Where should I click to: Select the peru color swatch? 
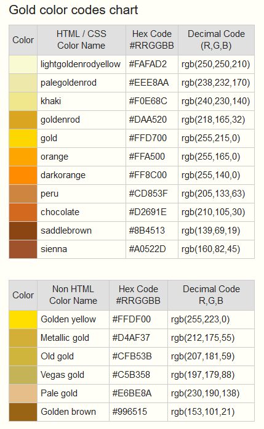coord(23,194)
